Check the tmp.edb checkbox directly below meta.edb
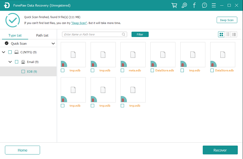The height and width of the screenshot is (159, 243). coord(122,106)
